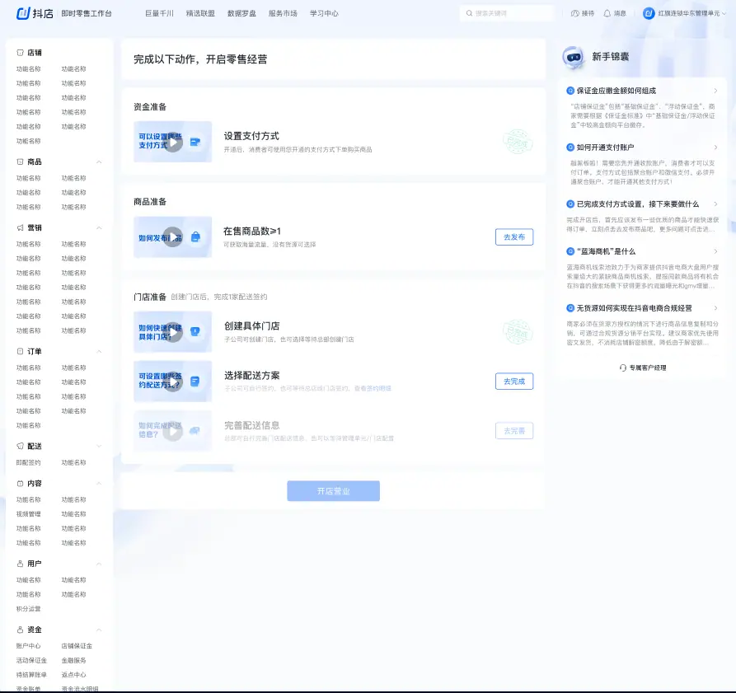
Task: Open 店铺保证金 in the sidebar
Action: 77,646
